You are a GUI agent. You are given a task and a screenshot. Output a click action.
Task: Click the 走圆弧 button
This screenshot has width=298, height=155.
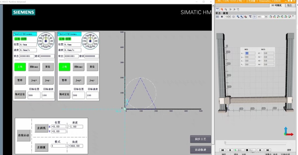click(41, 147)
